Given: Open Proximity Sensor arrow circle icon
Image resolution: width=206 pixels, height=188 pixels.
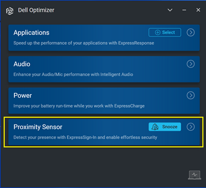Looking at the screenshot, I should pos(191,127).
